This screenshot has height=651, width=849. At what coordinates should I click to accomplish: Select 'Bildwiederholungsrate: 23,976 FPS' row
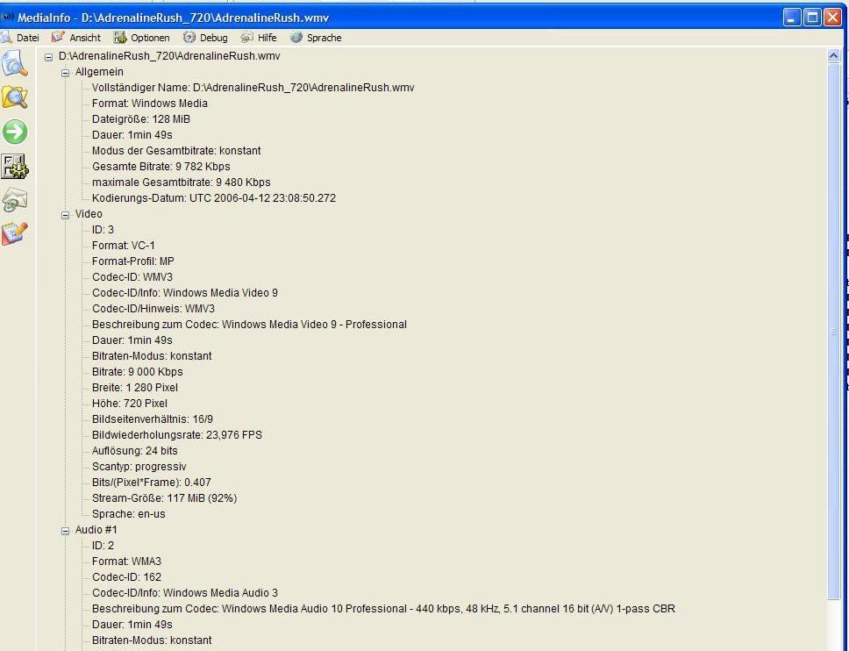click(x=177, y=435)
